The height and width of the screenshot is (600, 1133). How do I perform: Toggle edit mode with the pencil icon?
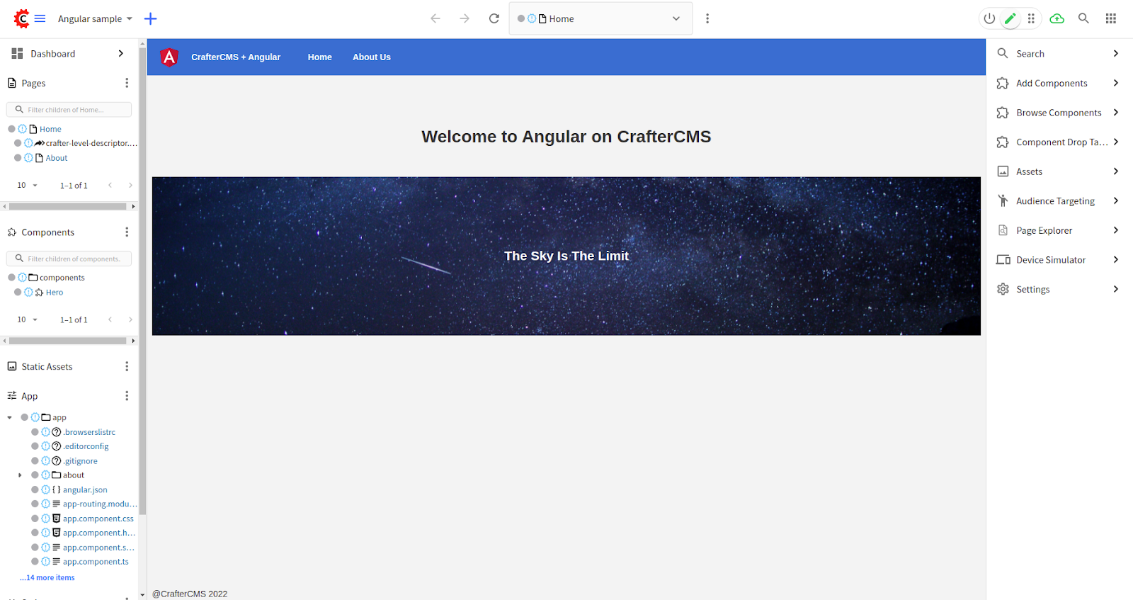point(1010,18)
